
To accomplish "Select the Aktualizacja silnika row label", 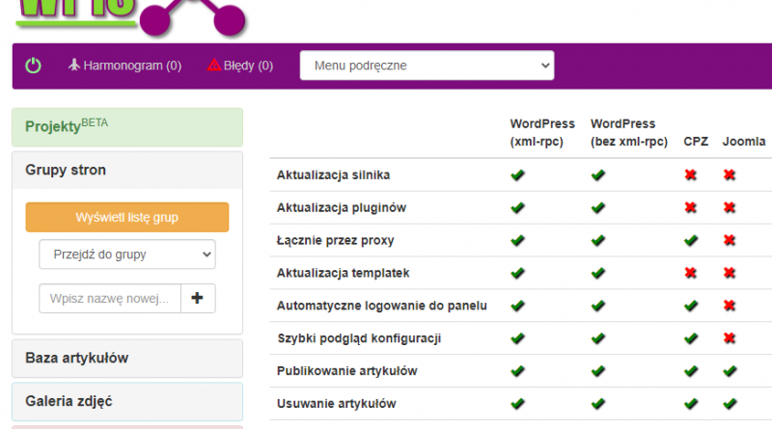I will pyautogui.click(x=333, y=175).
